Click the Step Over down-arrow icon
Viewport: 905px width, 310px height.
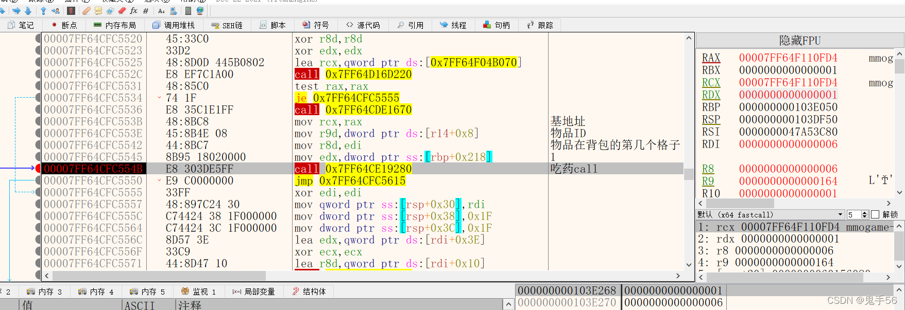(28, 10)
